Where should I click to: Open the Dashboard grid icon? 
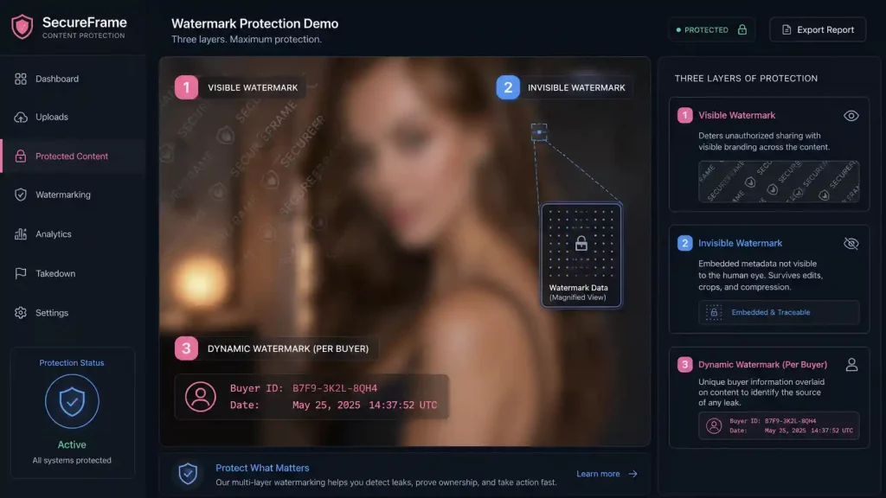[21, 79]
